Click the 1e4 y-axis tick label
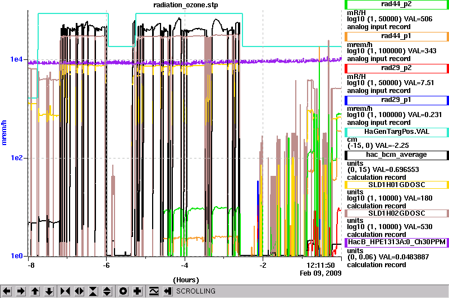449x298 pixels. click(x=16, y=59)
